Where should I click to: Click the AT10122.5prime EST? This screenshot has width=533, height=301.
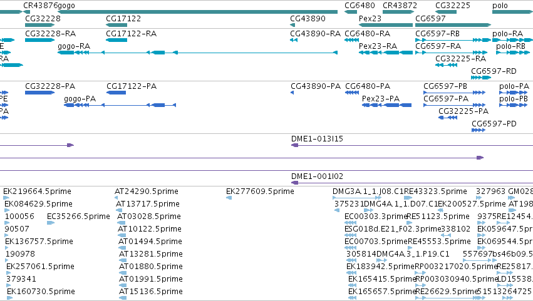[122, 235]
